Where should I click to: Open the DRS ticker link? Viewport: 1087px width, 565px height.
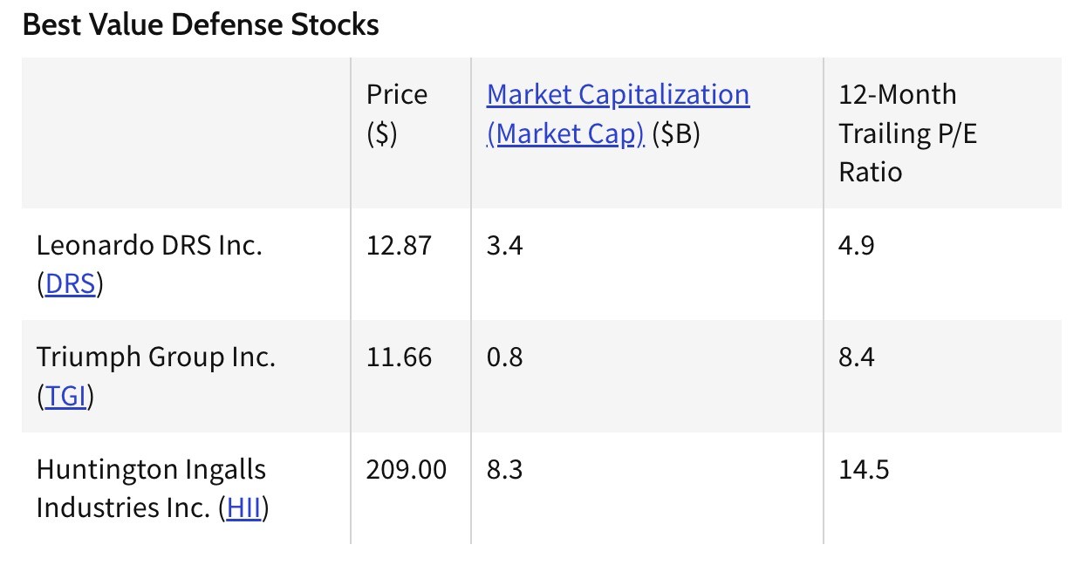pos(70,284)
